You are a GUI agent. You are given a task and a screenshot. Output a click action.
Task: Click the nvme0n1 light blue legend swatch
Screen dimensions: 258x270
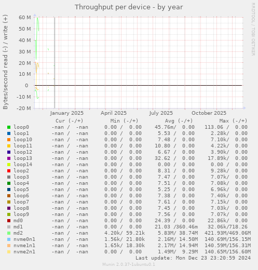(9, 239)
